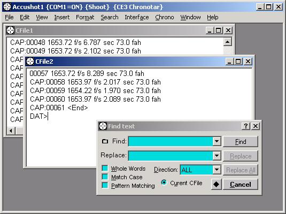
Task: Click into the Find text input field
Action: pyautogui.click(x=171, y=141)
